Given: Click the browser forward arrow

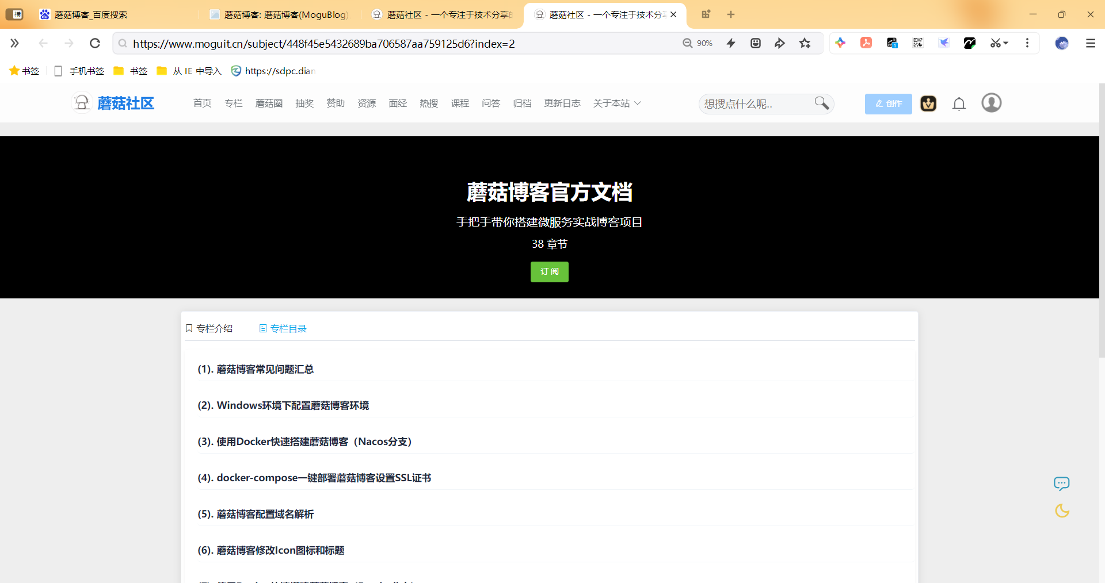Looking at the screenshot, I should click(x=69, y=43).
